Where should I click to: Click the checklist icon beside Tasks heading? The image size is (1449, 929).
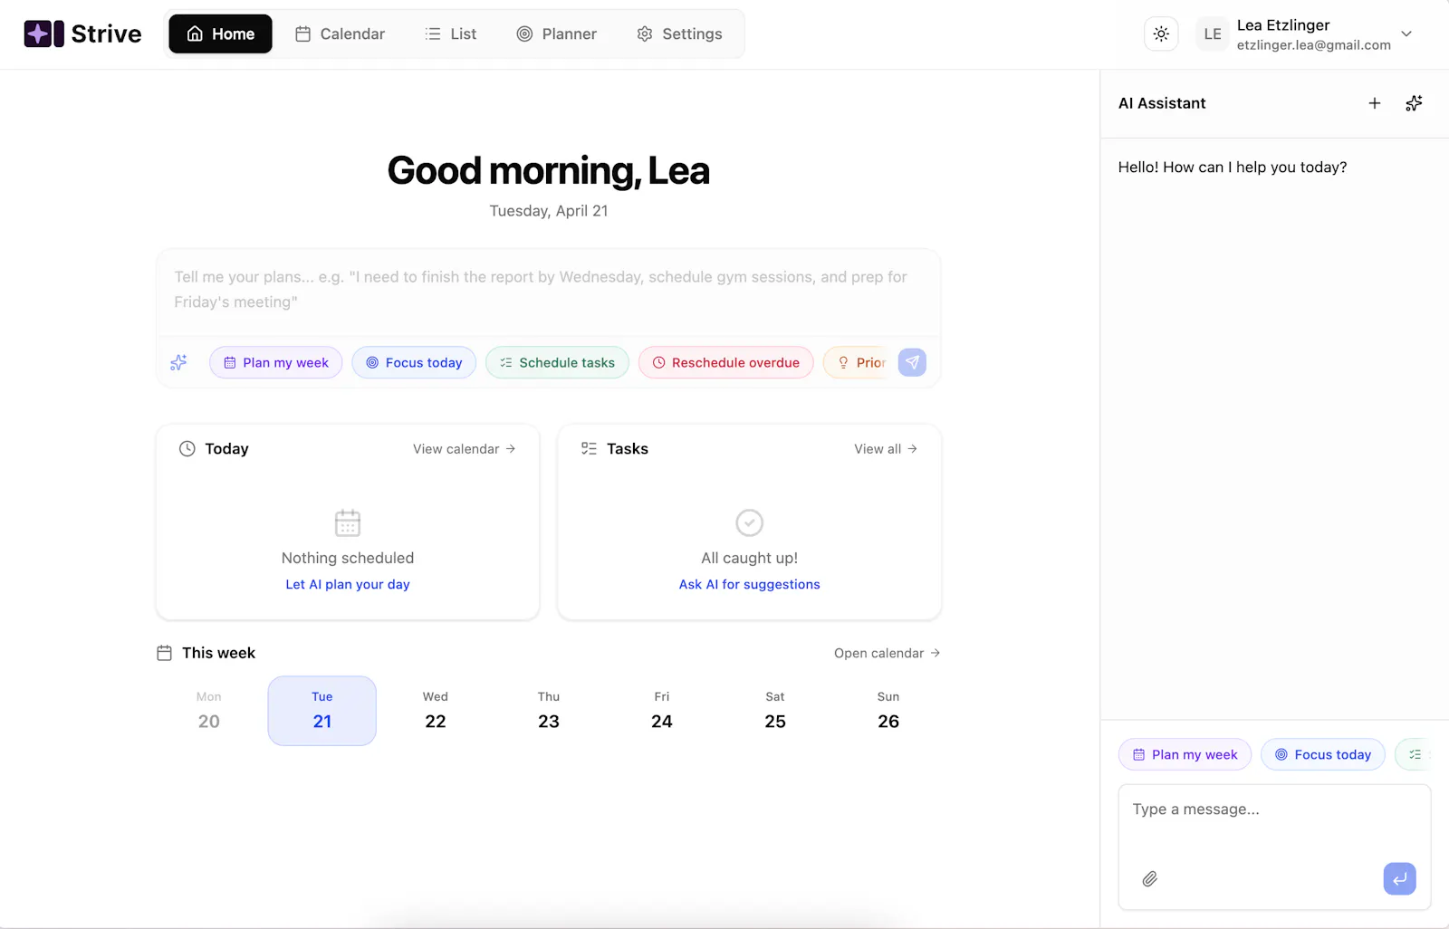(x=589, y=449)
